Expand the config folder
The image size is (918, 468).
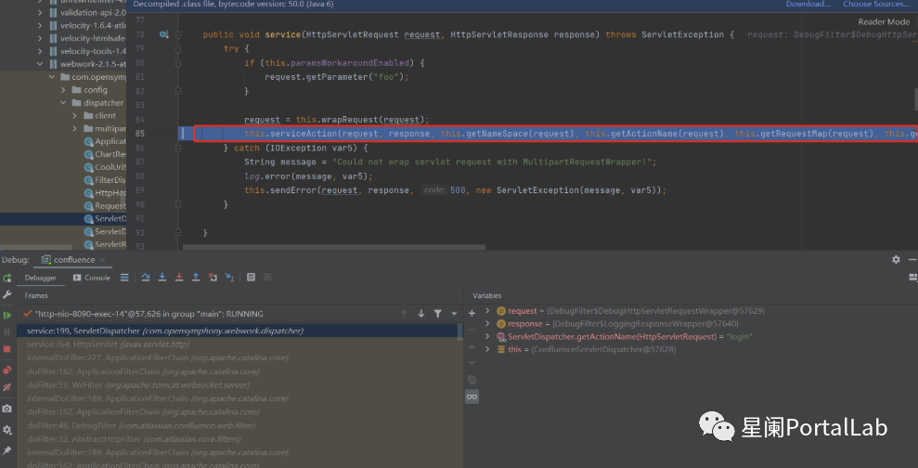click(64, 90)
